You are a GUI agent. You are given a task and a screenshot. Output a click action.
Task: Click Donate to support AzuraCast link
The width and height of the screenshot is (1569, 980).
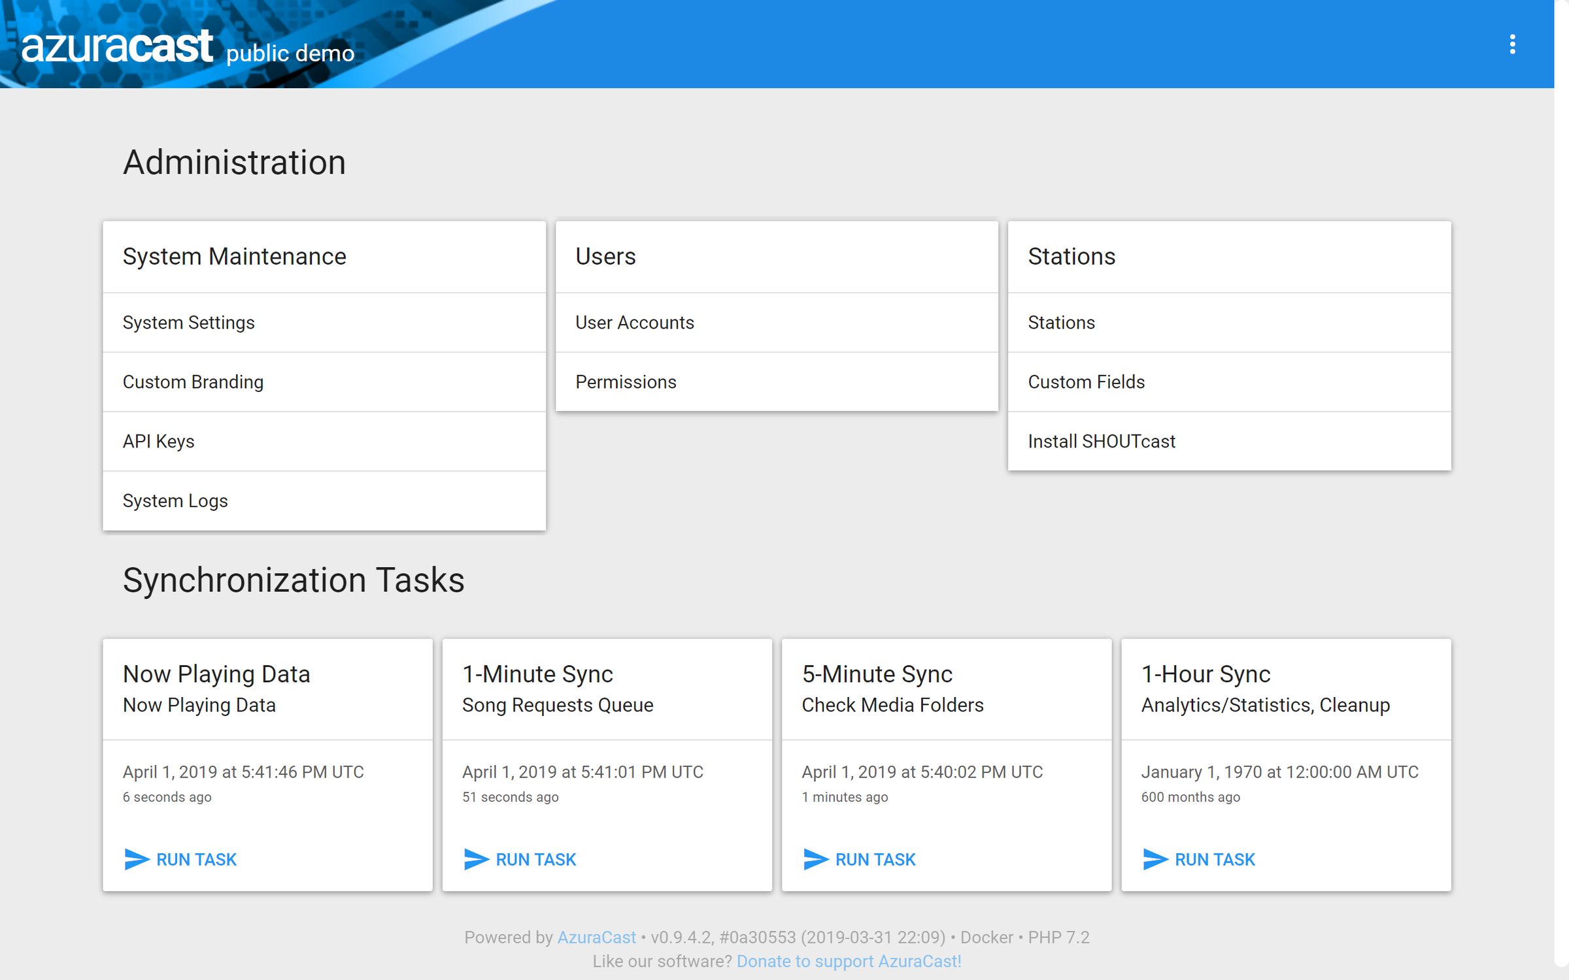pyautogui.click(x=849, y=960)
